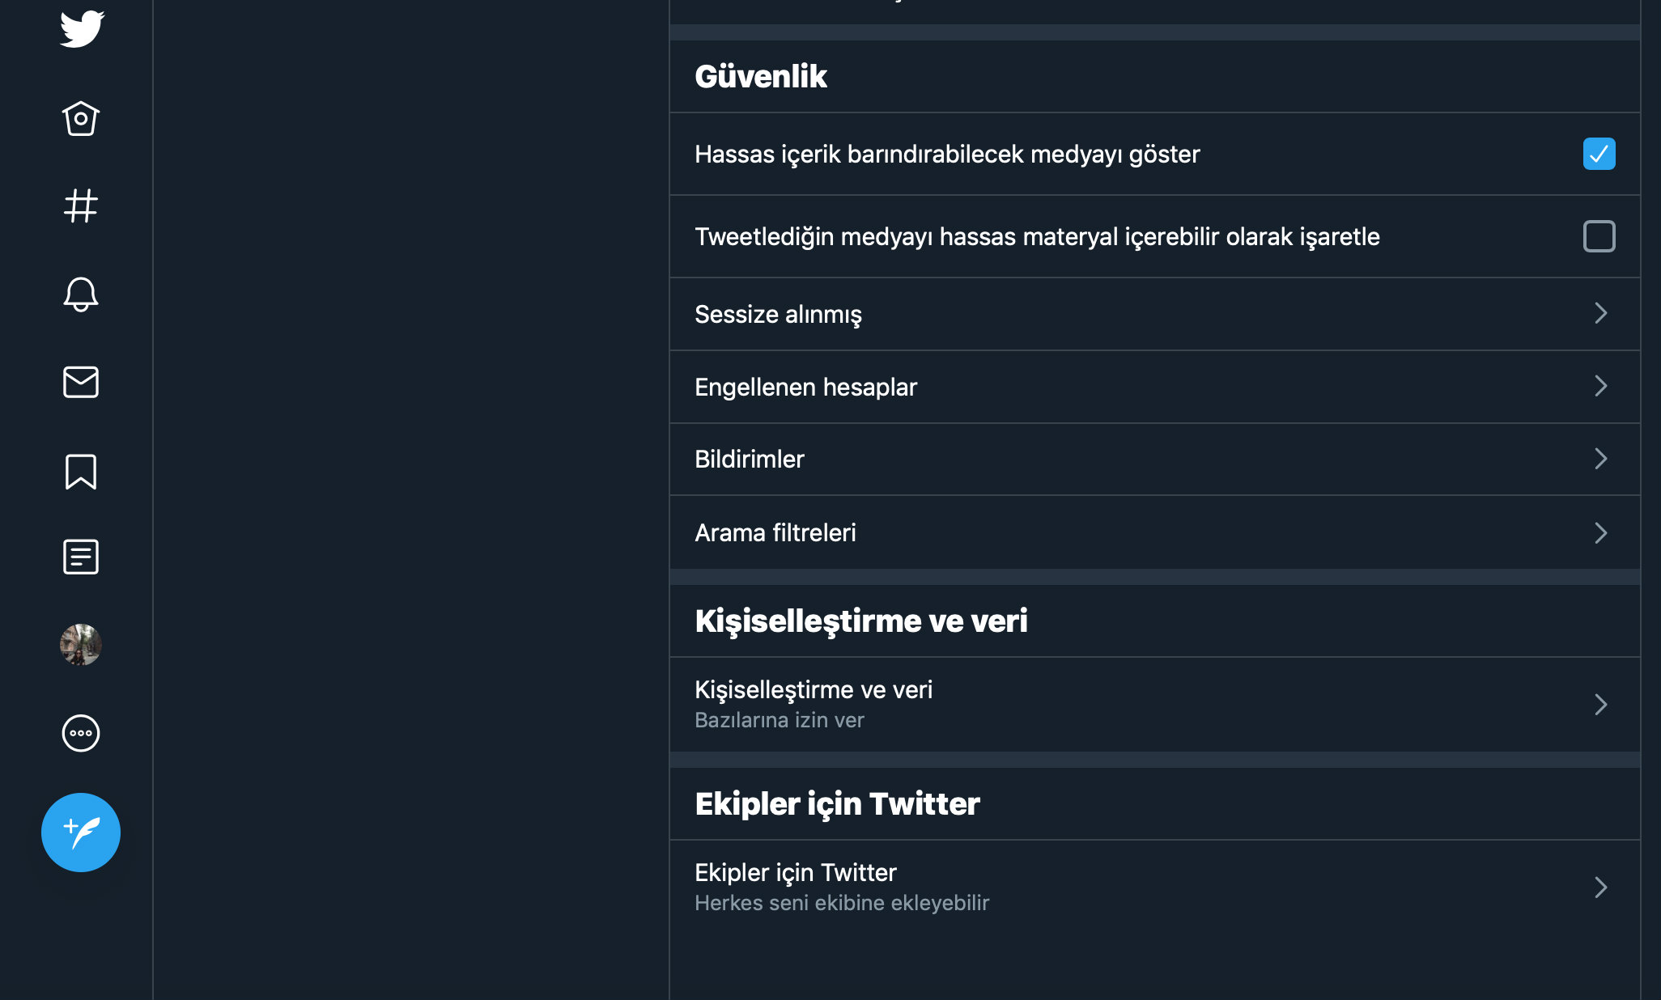Open the Bildirimler settings entry
Screen dimensions: 1661x1000
[x=1155, y=460]
